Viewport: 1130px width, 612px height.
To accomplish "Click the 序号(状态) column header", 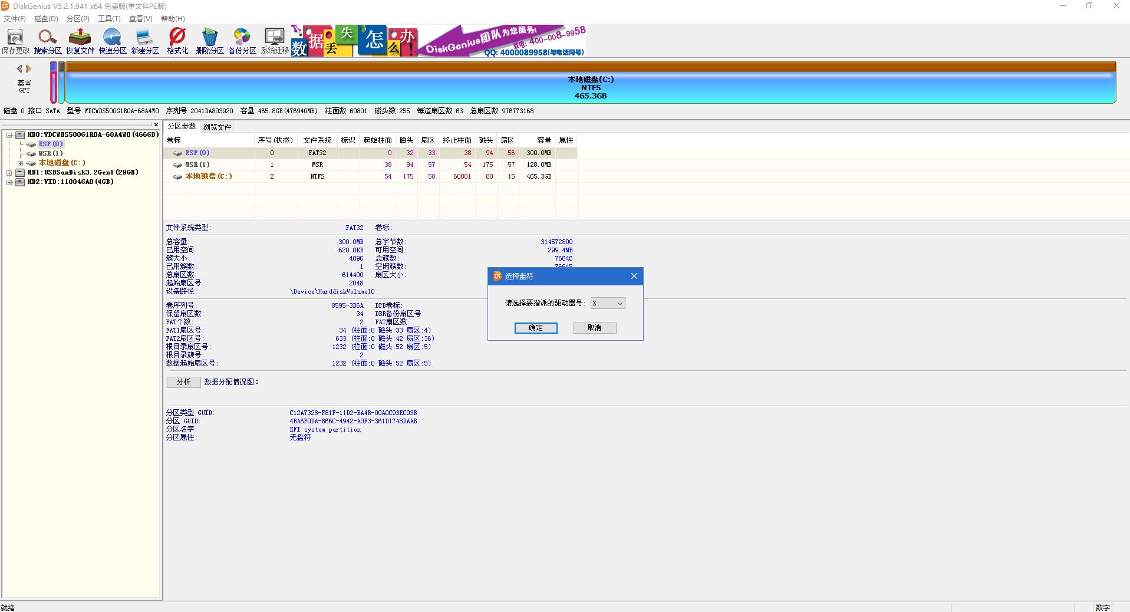I will pos(276,140).
